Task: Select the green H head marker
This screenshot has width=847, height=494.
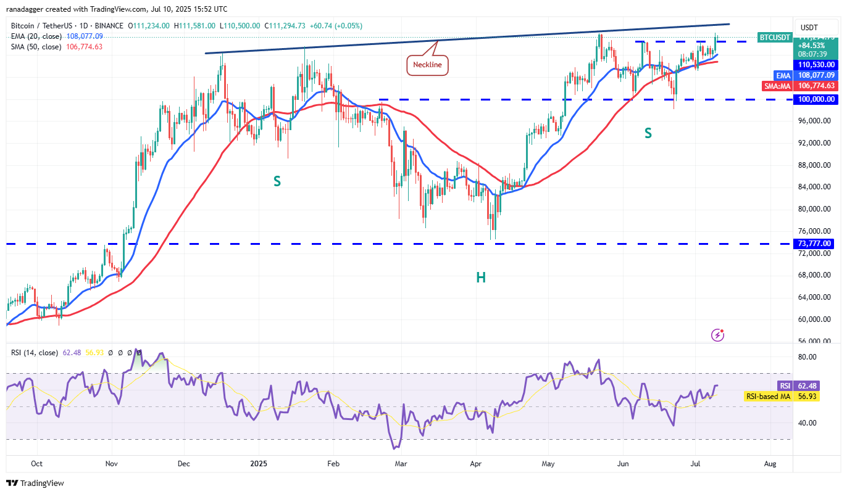Action: 480,278
